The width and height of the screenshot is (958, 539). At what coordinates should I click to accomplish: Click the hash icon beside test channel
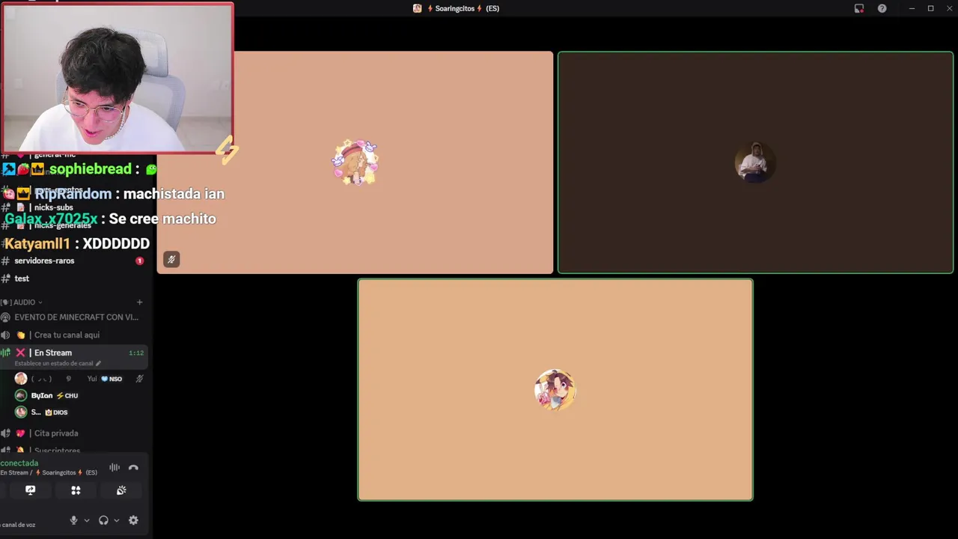[x=5, y=278]
